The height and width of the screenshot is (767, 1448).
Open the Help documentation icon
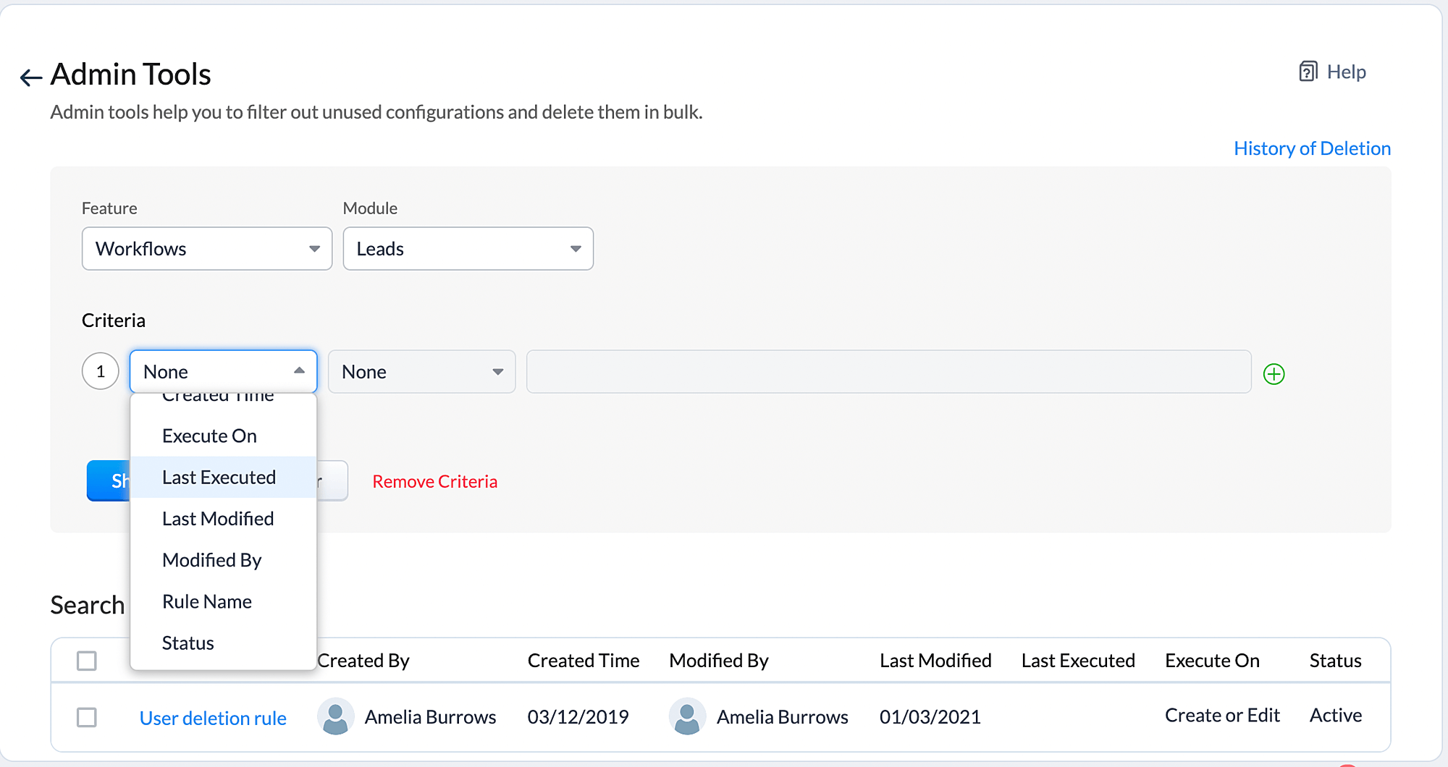(1308, 72)
